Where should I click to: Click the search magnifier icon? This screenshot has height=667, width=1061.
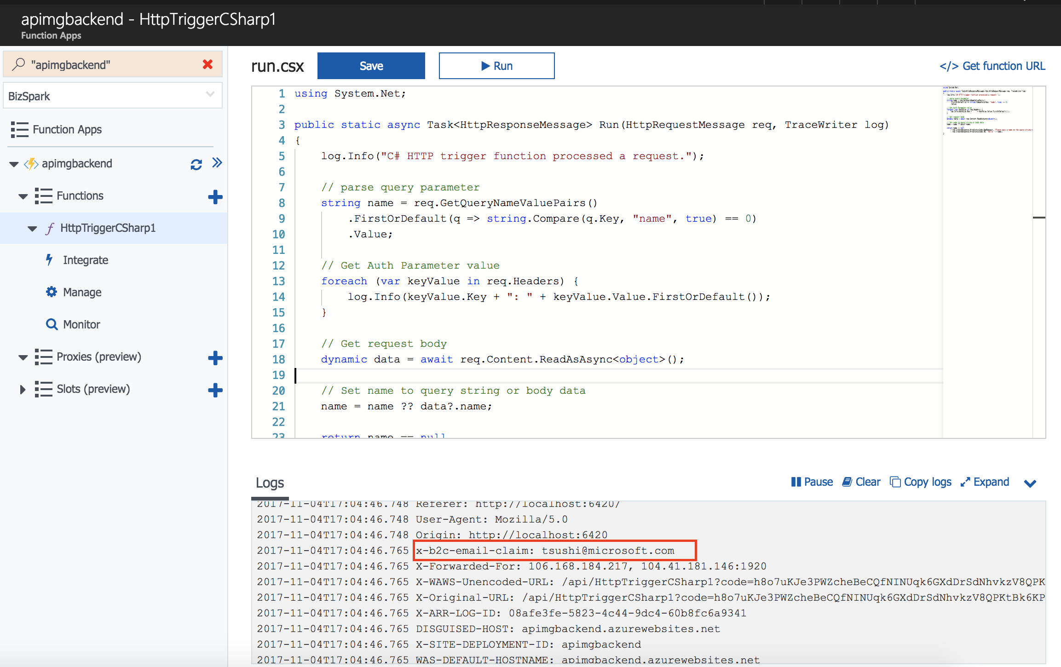[x=18, y=64]
